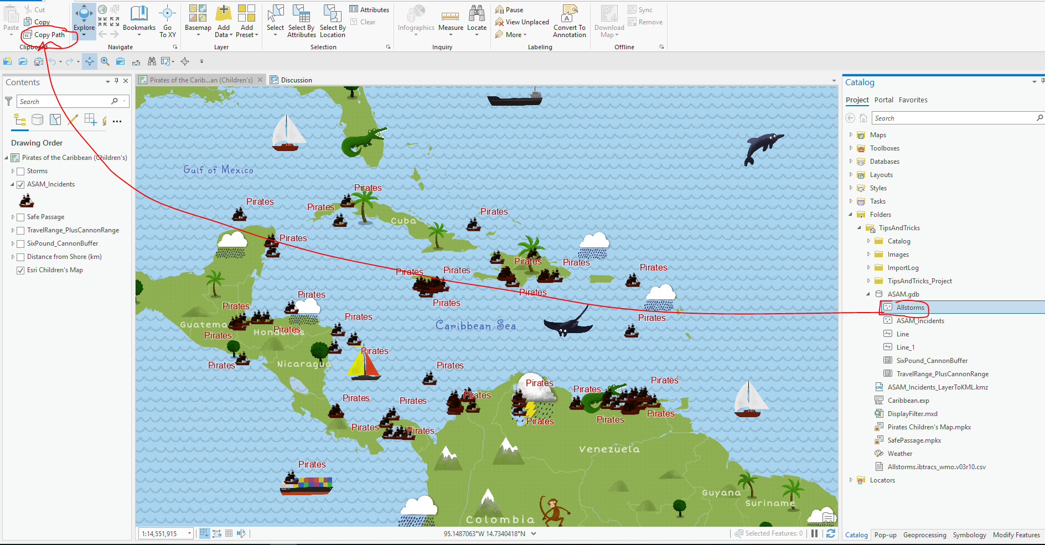Image resolution: width=1045 pixels, height=545 pixels.
Task: Turn off the ASAM_Incidents layer checkbox
Action: pyautogui.click(x=20, y=185)
